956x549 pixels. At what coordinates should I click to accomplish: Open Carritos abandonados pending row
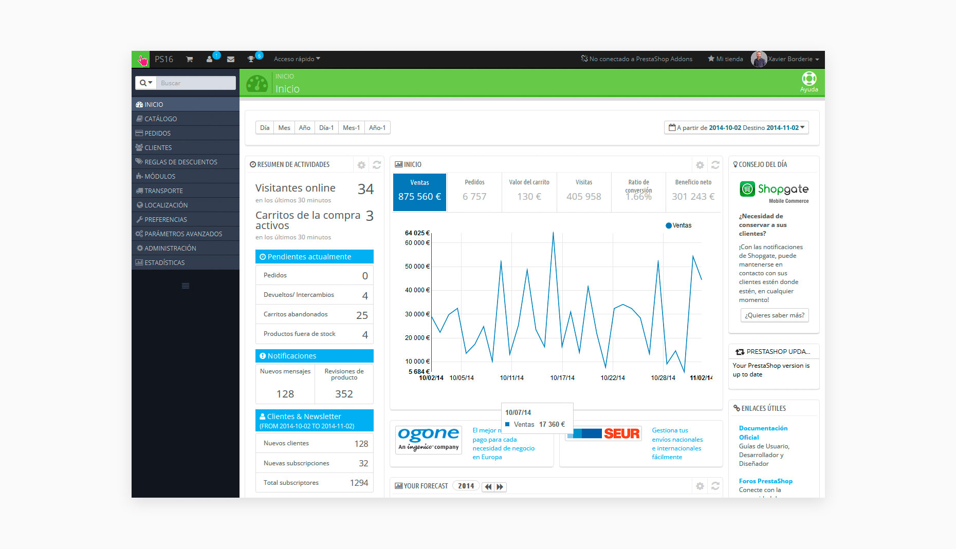pyautogui.click(x=315, y=315)
